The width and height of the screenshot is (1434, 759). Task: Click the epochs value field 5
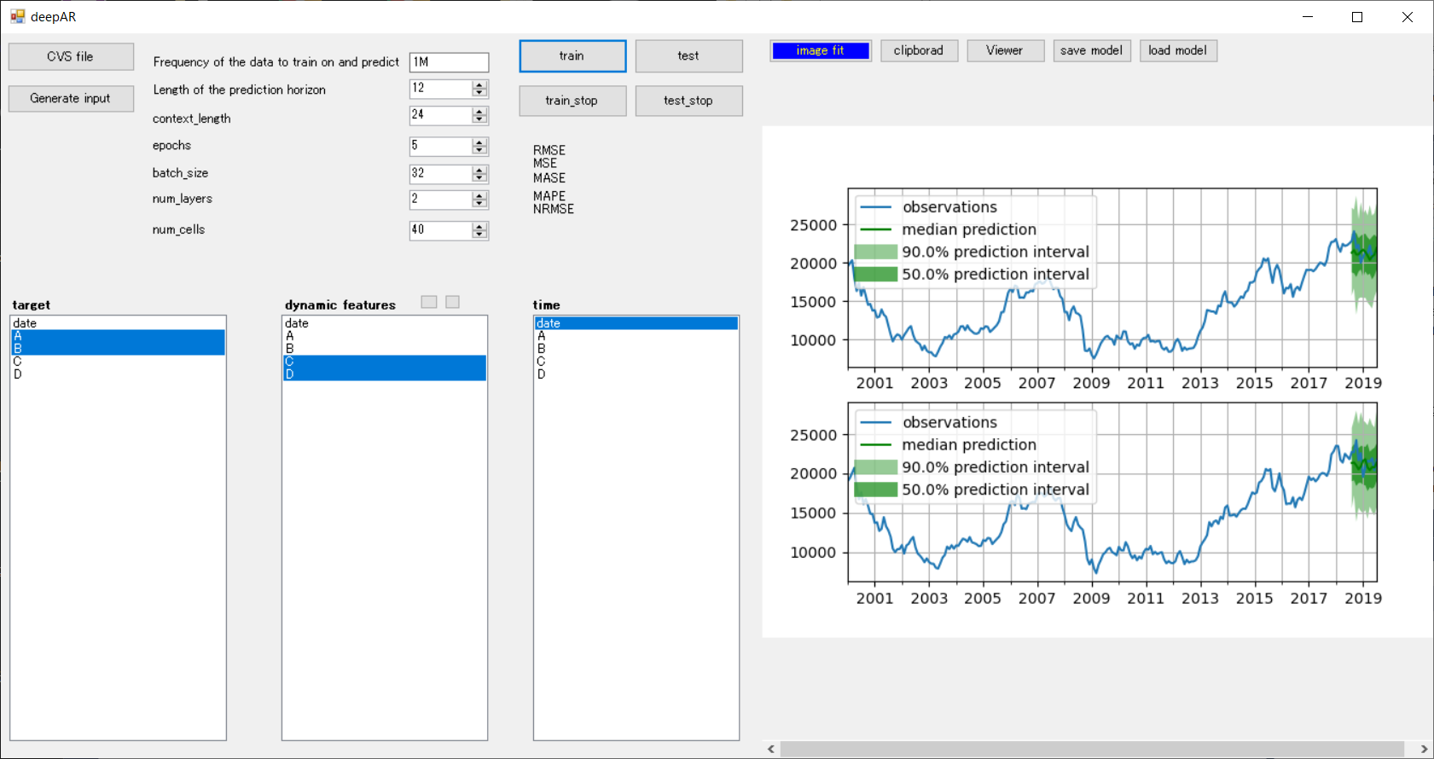pyautogui.click(x=441, y=147)
